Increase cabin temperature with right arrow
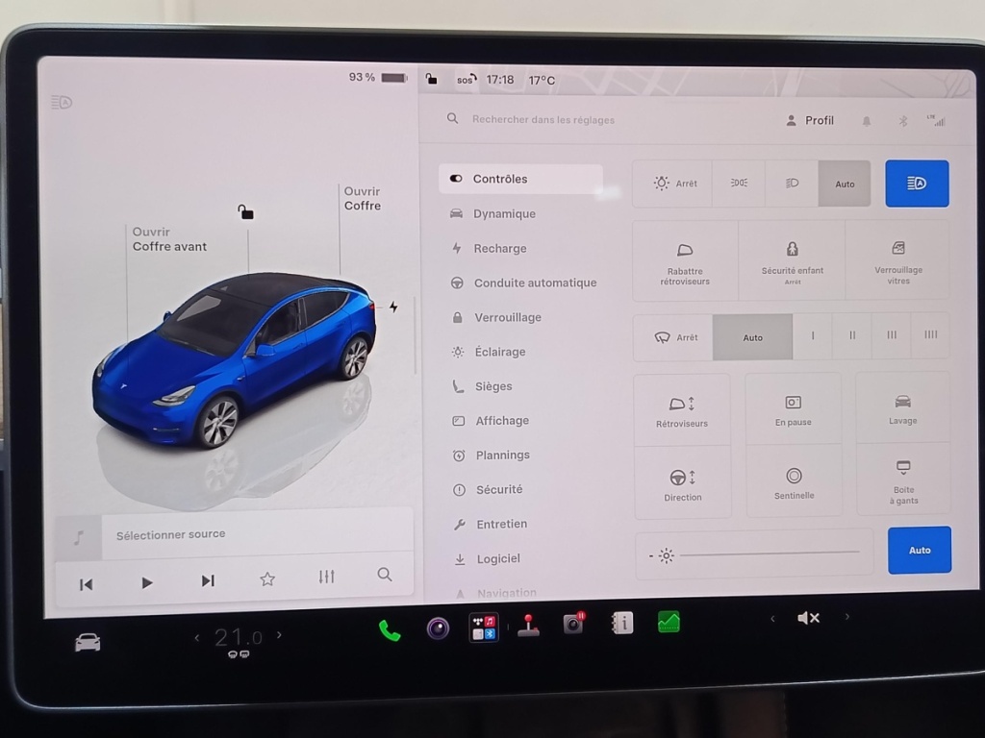985x738 pixels. pyautogui.click(x=280, y=635)
